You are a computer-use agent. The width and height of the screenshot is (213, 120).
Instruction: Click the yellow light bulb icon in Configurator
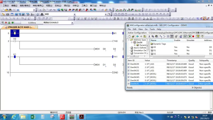(x=198, y=36)
